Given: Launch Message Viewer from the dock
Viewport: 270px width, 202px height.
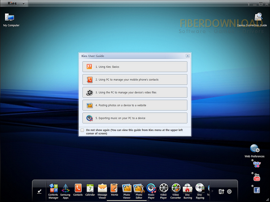Looking at the screenshot, I should 102,191.
